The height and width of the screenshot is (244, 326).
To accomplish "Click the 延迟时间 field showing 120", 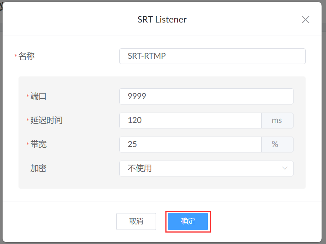I will coord(191,120).
